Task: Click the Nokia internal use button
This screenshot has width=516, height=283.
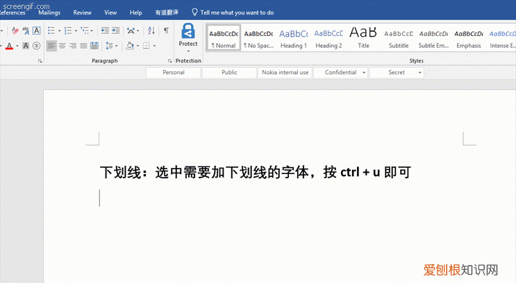Action: (285, 72)
